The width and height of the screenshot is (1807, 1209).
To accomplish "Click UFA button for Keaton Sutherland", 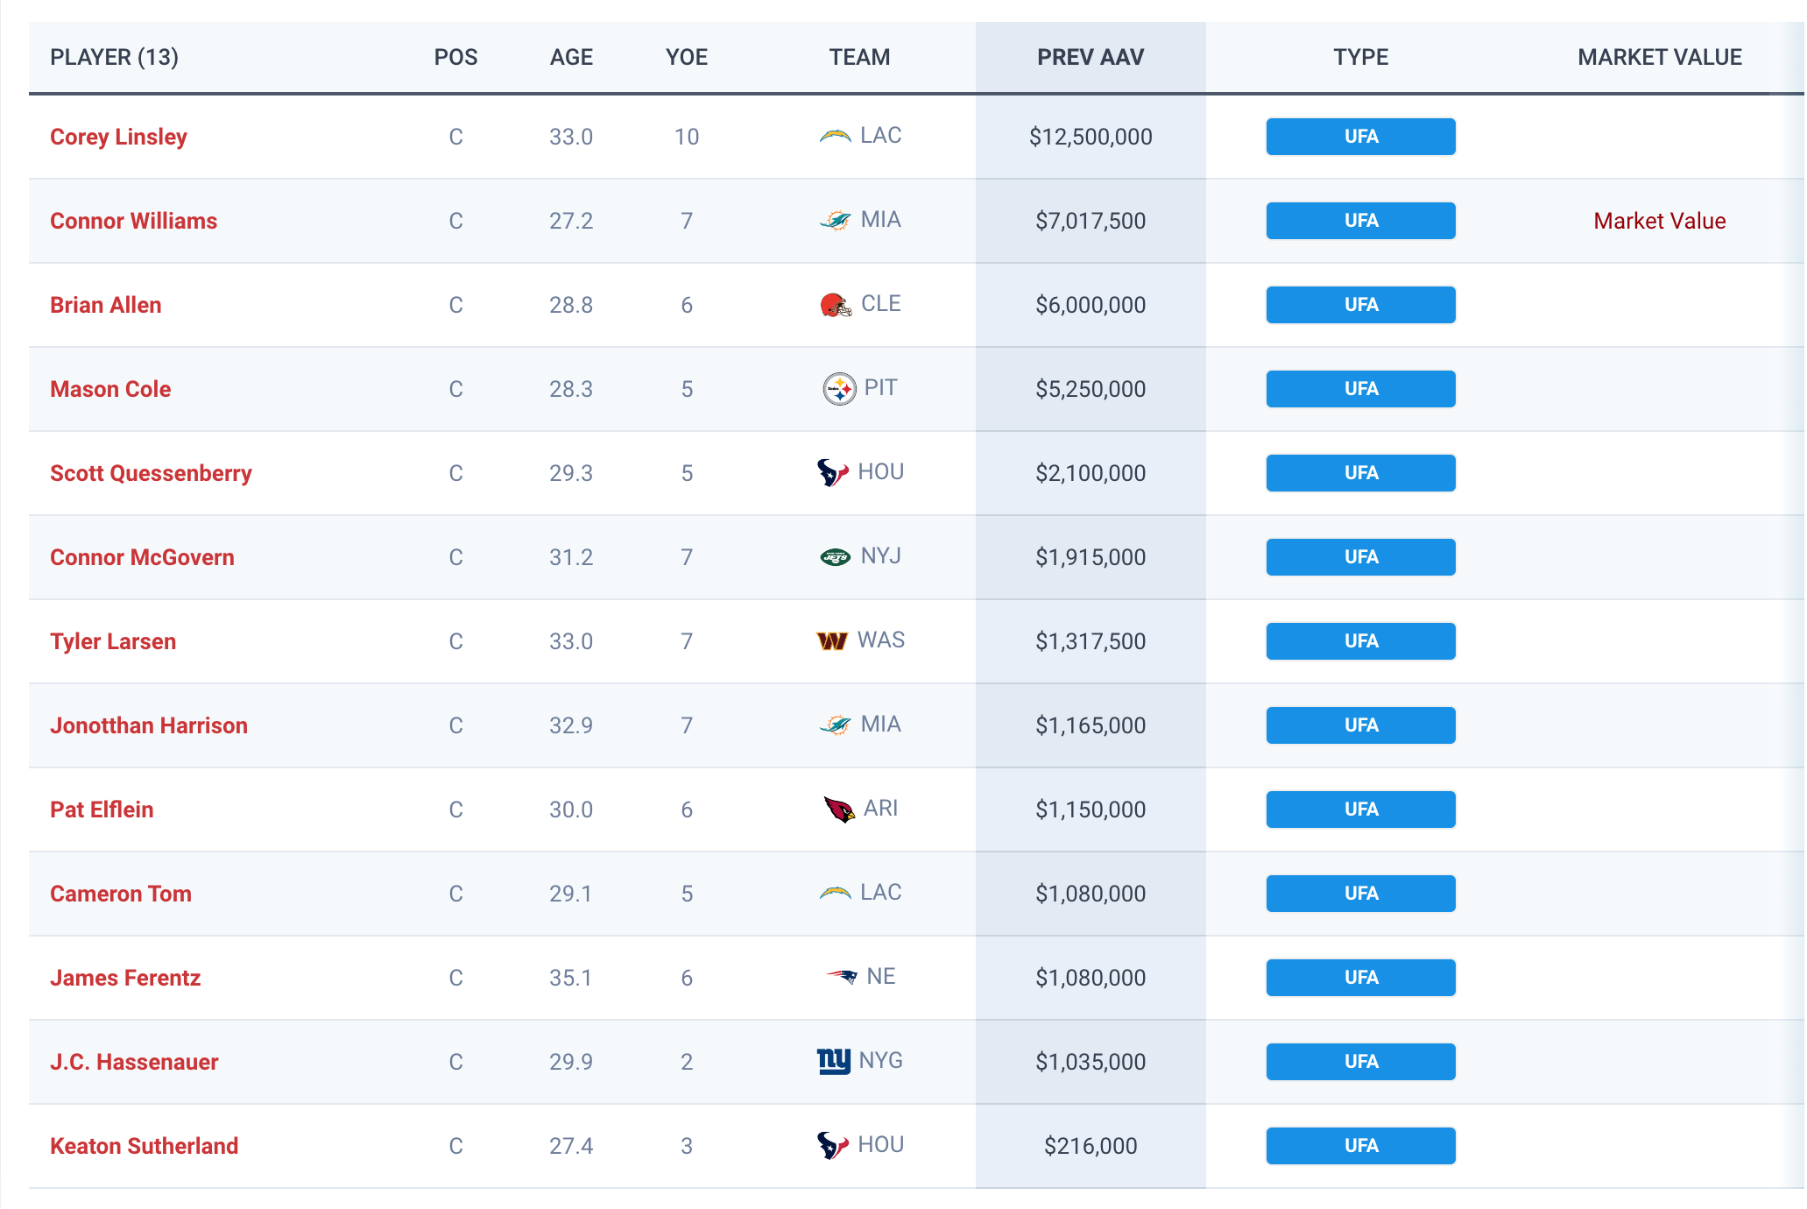I will [1360, 1146].
